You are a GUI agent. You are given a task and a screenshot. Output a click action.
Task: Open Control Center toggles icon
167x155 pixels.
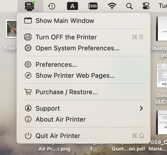tap(146, 6)
